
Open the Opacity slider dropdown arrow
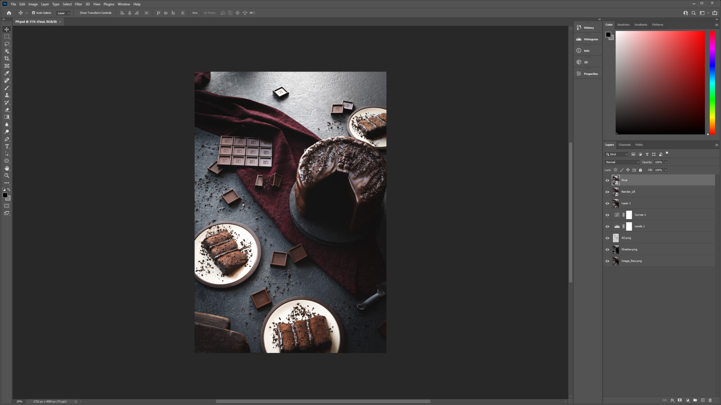coord(666,162)
